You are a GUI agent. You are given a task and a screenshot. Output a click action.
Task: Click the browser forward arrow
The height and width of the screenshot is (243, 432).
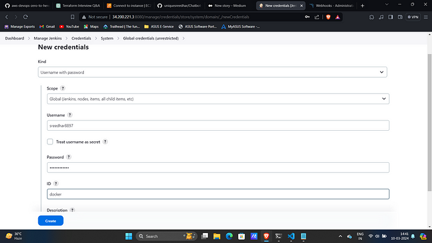coord(16,17)
